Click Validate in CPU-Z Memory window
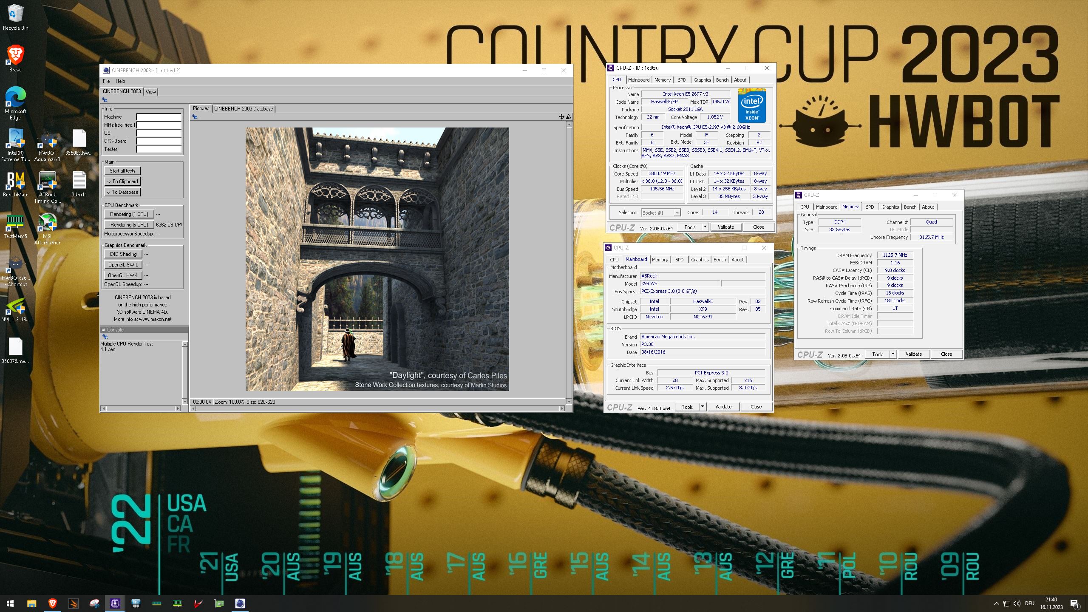This screenshot has width=1088, height=612. (x=914, y=354)
